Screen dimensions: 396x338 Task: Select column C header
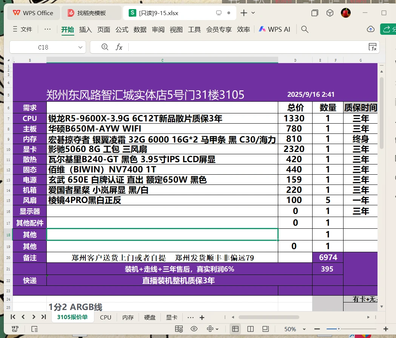click(x=162, y=60)
